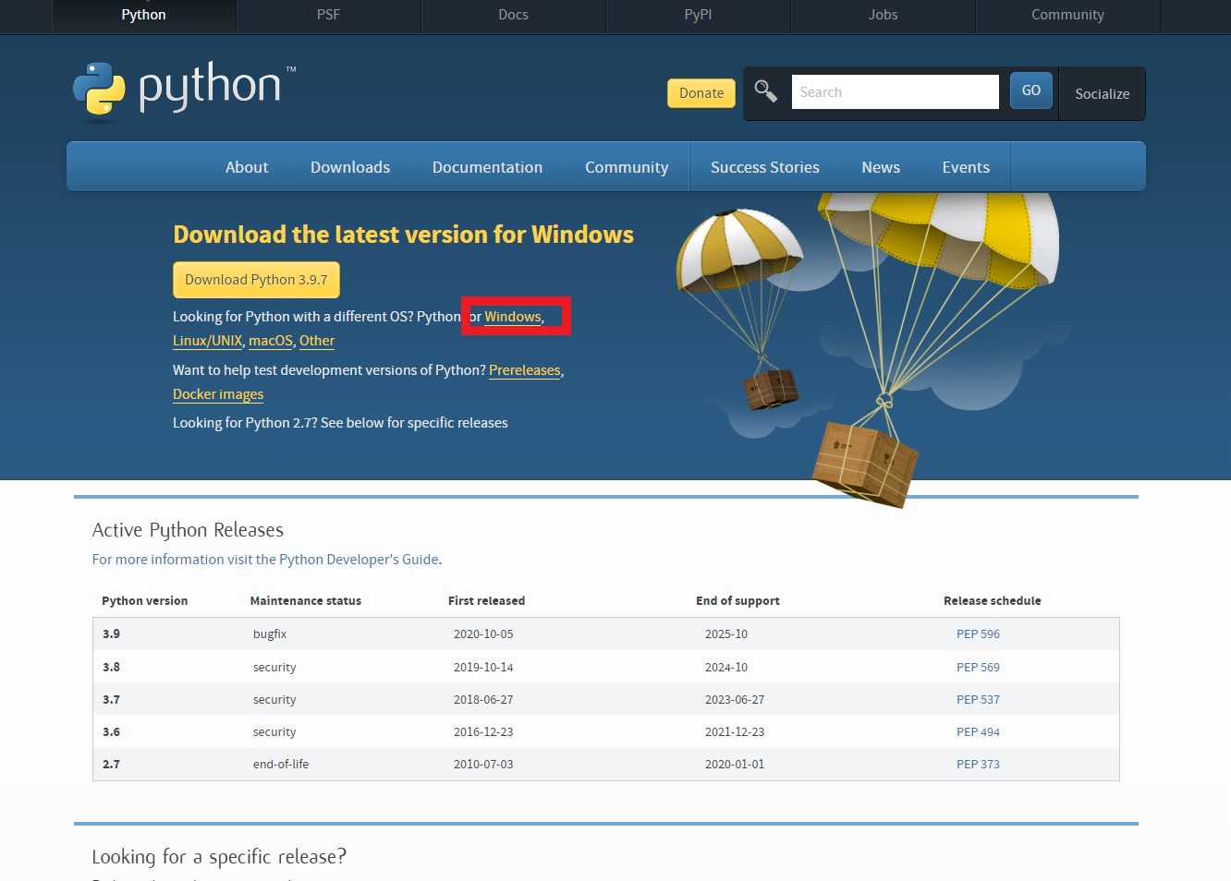
Task: Open PEP 373 release schedule link
Action: [978, 765]
